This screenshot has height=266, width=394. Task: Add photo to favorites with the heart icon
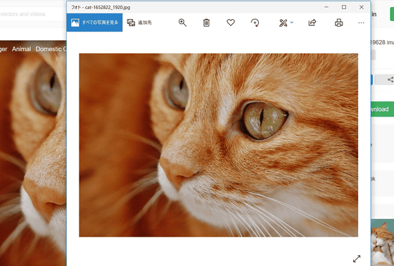pos(231,22)
